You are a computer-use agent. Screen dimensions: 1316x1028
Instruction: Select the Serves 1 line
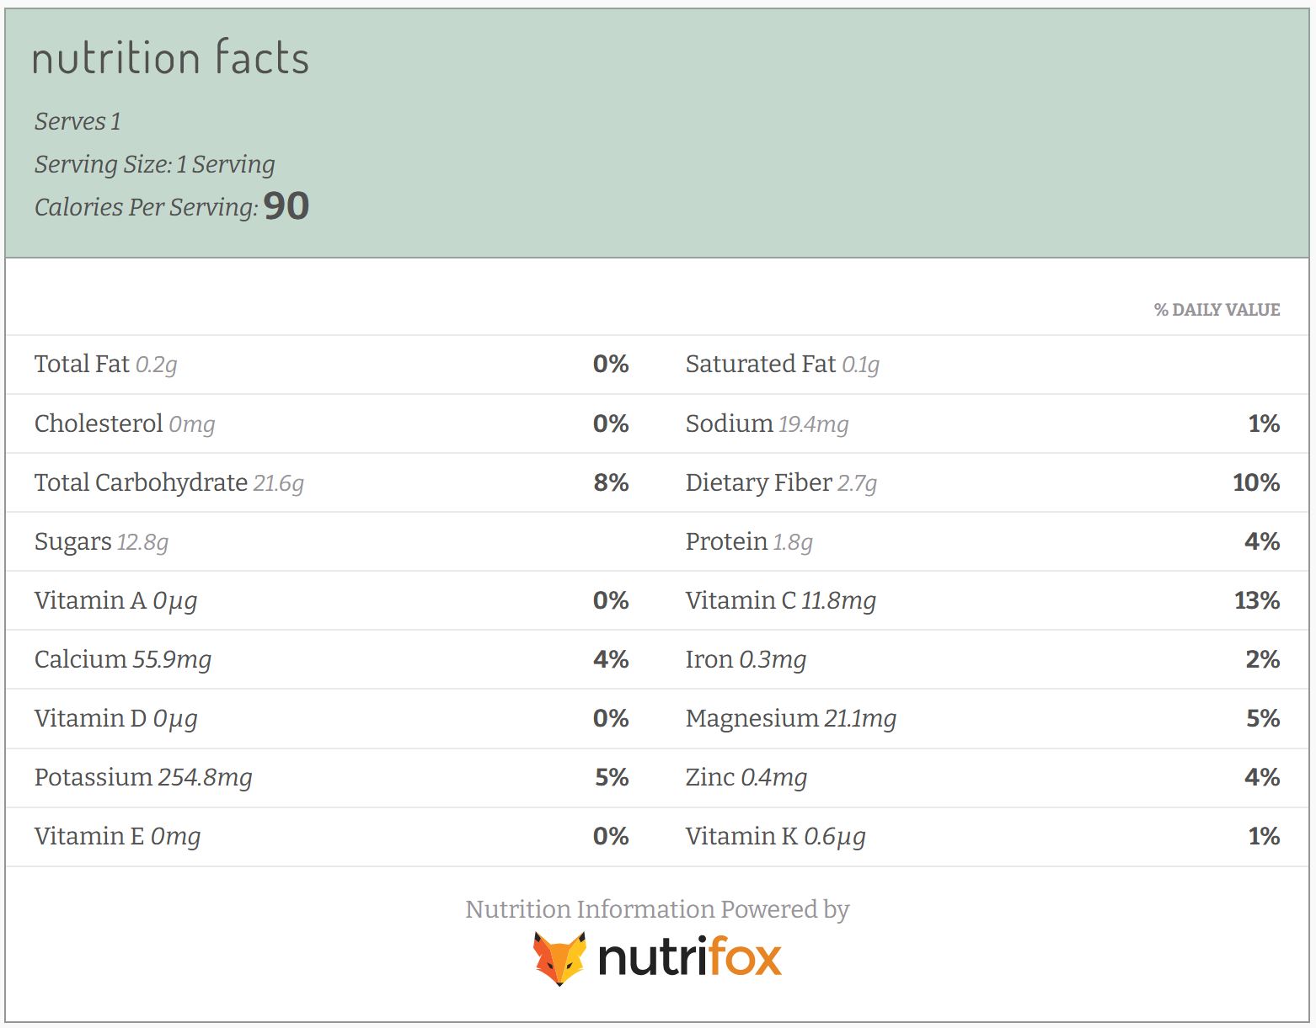click(78, 121)
